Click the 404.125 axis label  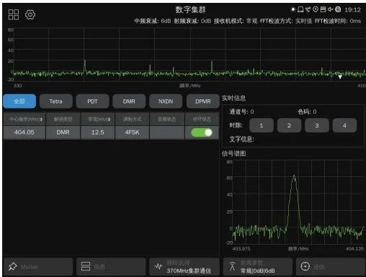coord(354,249)
